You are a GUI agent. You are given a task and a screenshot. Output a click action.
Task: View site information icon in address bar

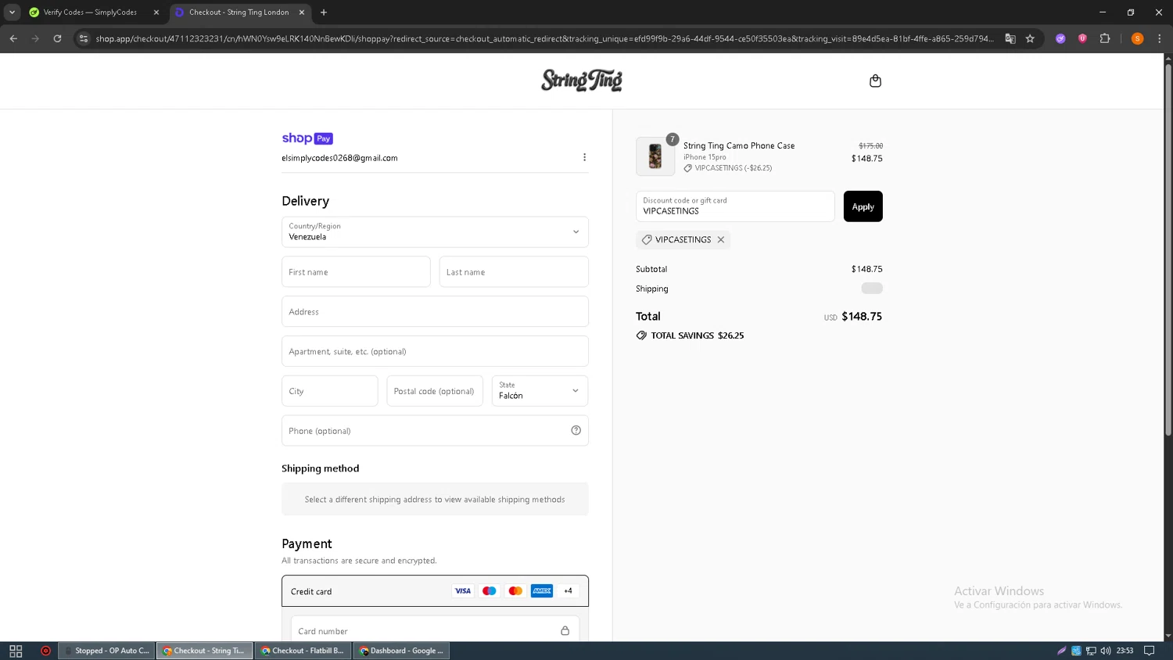pos(84,38)
